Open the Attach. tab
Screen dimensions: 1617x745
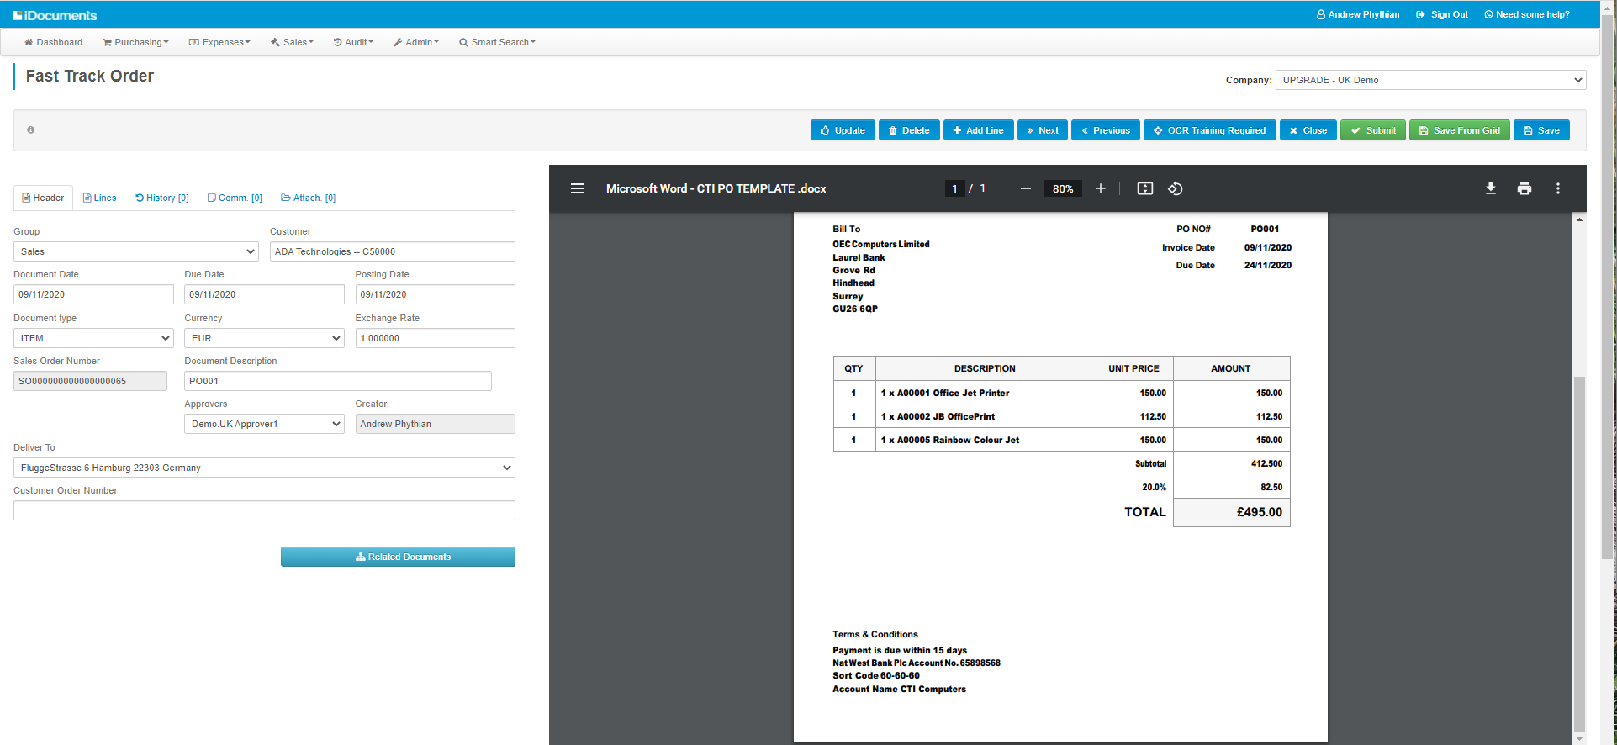309,198
